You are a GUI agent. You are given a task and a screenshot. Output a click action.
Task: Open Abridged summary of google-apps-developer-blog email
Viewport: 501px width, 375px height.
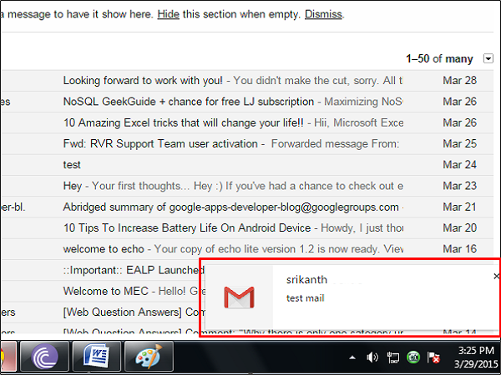coord(247,207)
